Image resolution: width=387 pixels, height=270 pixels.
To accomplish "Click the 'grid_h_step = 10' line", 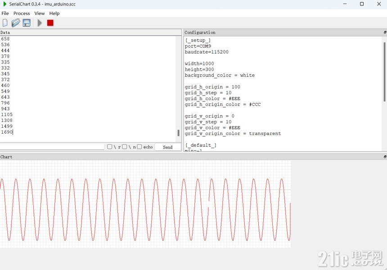I will click(208, 93).
